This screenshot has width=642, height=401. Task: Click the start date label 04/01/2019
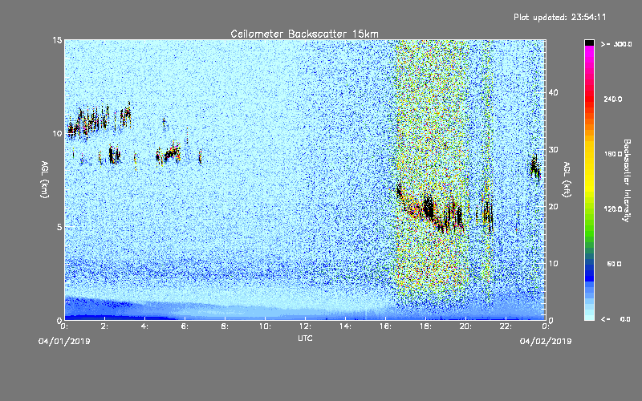64,342
